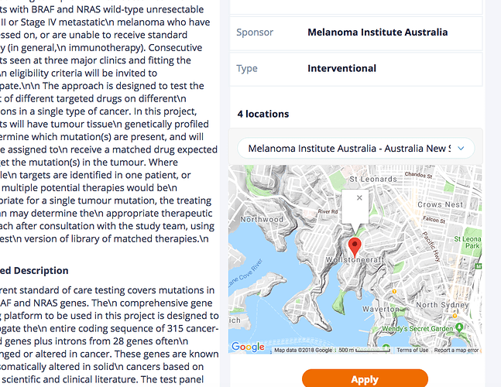Click the 4 locations heading
The height and width of the screenshot is (387, 501).
pos(263,114)
